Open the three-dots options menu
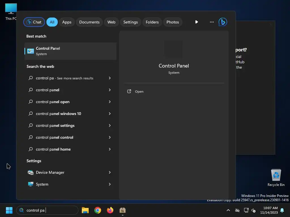 [x=212, y=22]
